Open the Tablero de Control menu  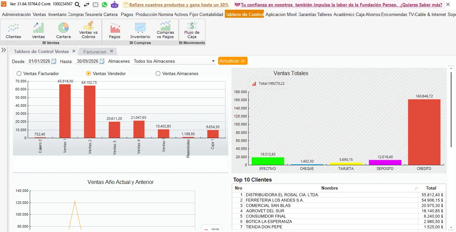(x=244, y=14)
